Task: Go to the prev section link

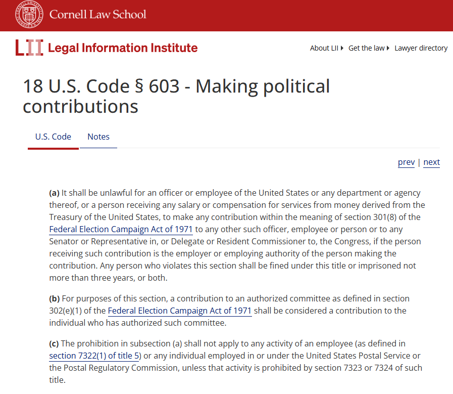Action: pos(406,162)
